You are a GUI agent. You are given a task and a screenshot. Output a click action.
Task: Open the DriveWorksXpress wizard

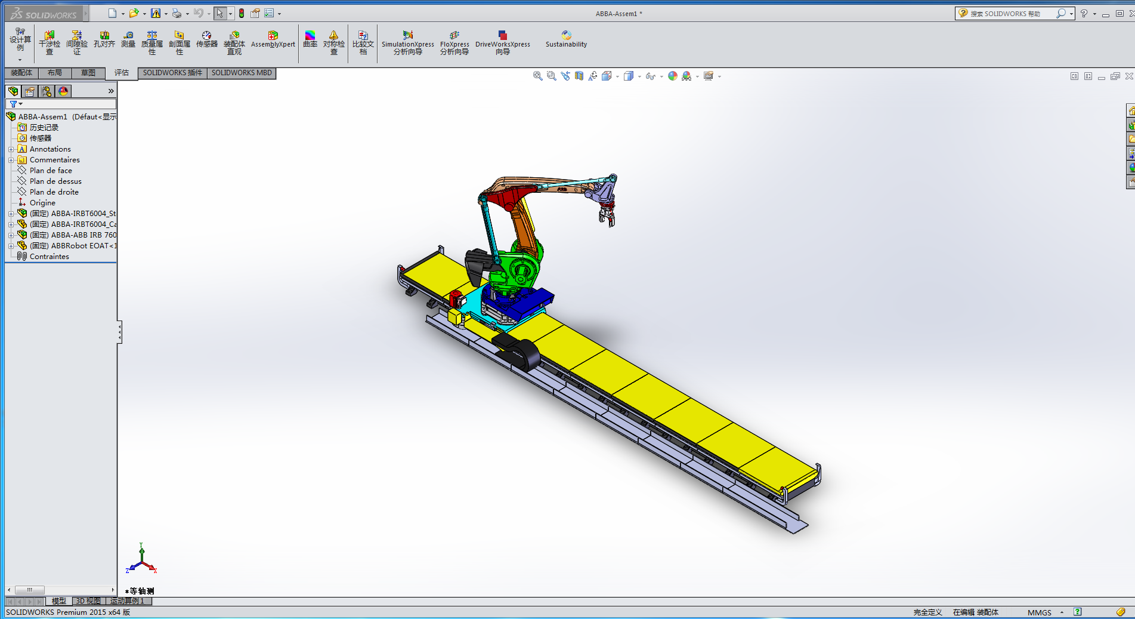[x=503, y=43]
